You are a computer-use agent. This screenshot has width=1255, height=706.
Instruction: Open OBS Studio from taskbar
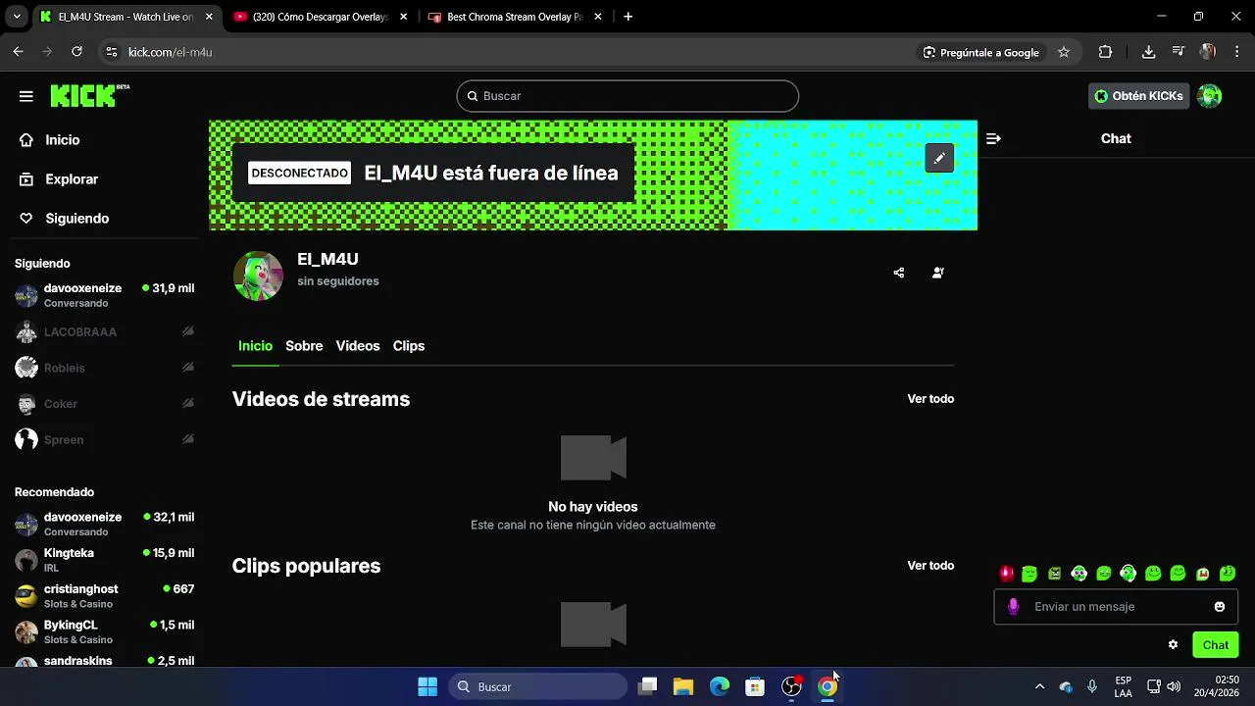[791, 686]
